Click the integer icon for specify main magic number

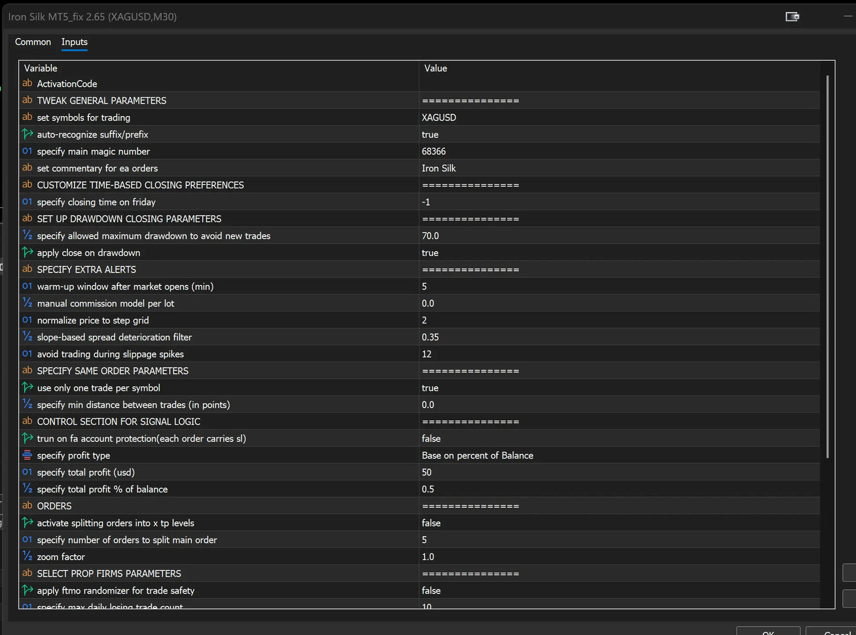(x=27, y=151)
